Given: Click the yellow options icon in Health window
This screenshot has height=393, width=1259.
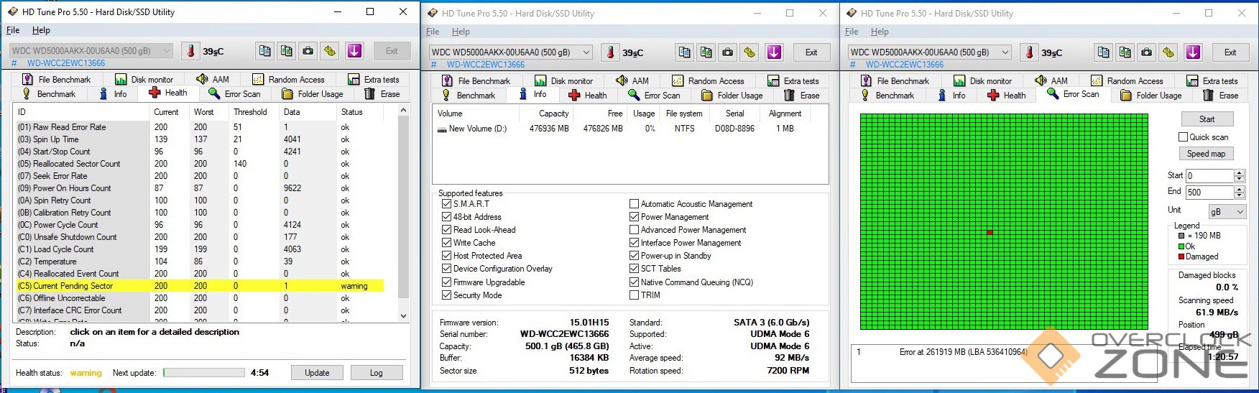Looking at the screenshot, I should (330, 51).
